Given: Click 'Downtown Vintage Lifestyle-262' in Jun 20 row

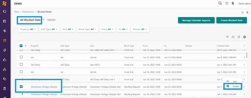Looking at the screenshot, I should coord(105,87).
